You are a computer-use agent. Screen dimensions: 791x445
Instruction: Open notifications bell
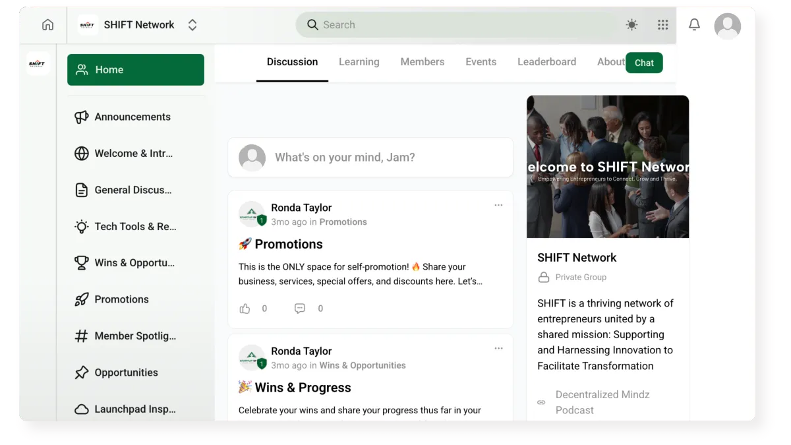point(694,25)
